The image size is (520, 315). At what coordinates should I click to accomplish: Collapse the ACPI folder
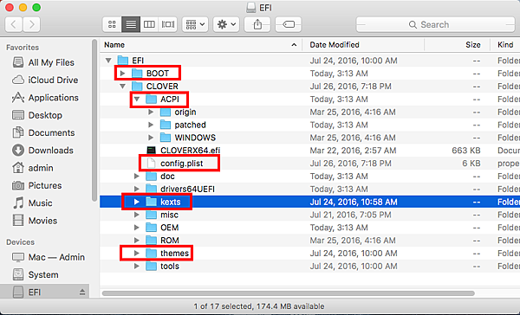[137, 99]
